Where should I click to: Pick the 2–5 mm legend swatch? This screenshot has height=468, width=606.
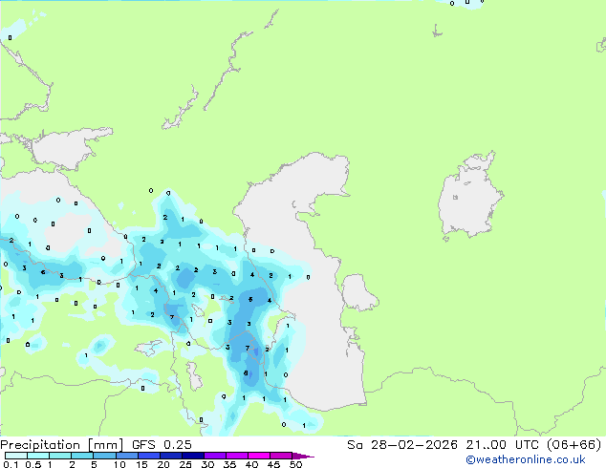[x=82, y=456]
